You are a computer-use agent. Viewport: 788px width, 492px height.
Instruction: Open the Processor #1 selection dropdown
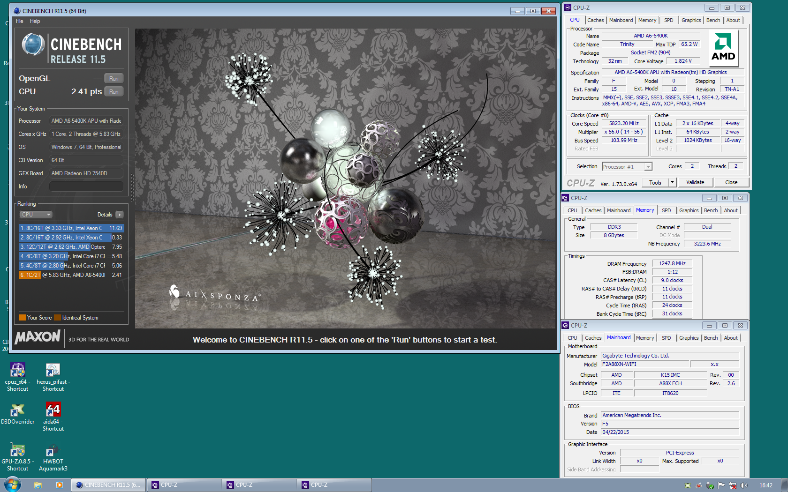(627, 167)
